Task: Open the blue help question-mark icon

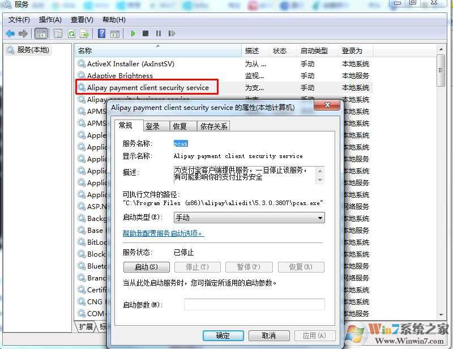Action: (102, 33)
